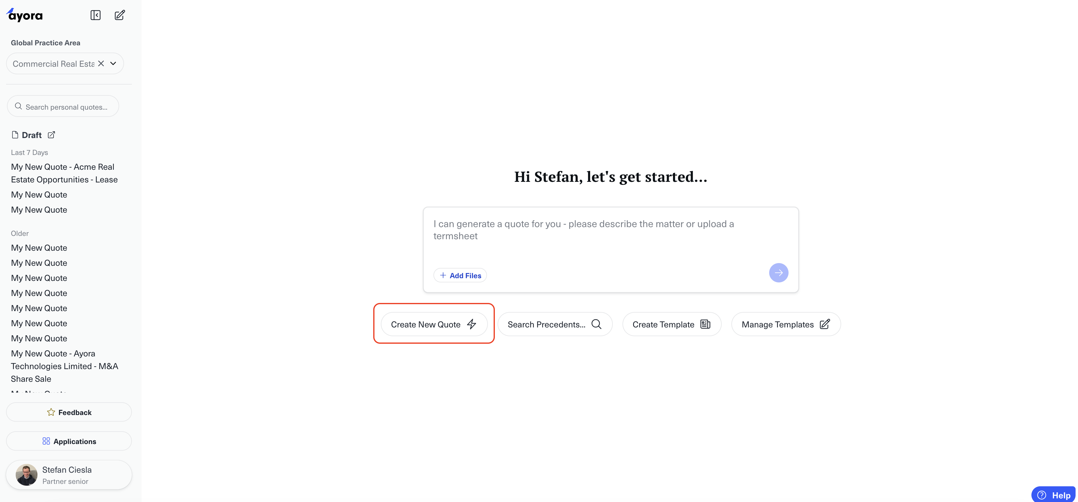Image resolution: width=1078 pixels, height=502 pixels.
Task: Open Manage Templates
Action: click(786, 324)
